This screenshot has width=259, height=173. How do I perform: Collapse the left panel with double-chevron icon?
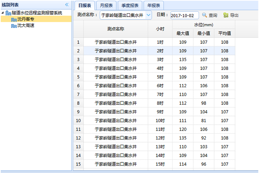tap(67, 4)
